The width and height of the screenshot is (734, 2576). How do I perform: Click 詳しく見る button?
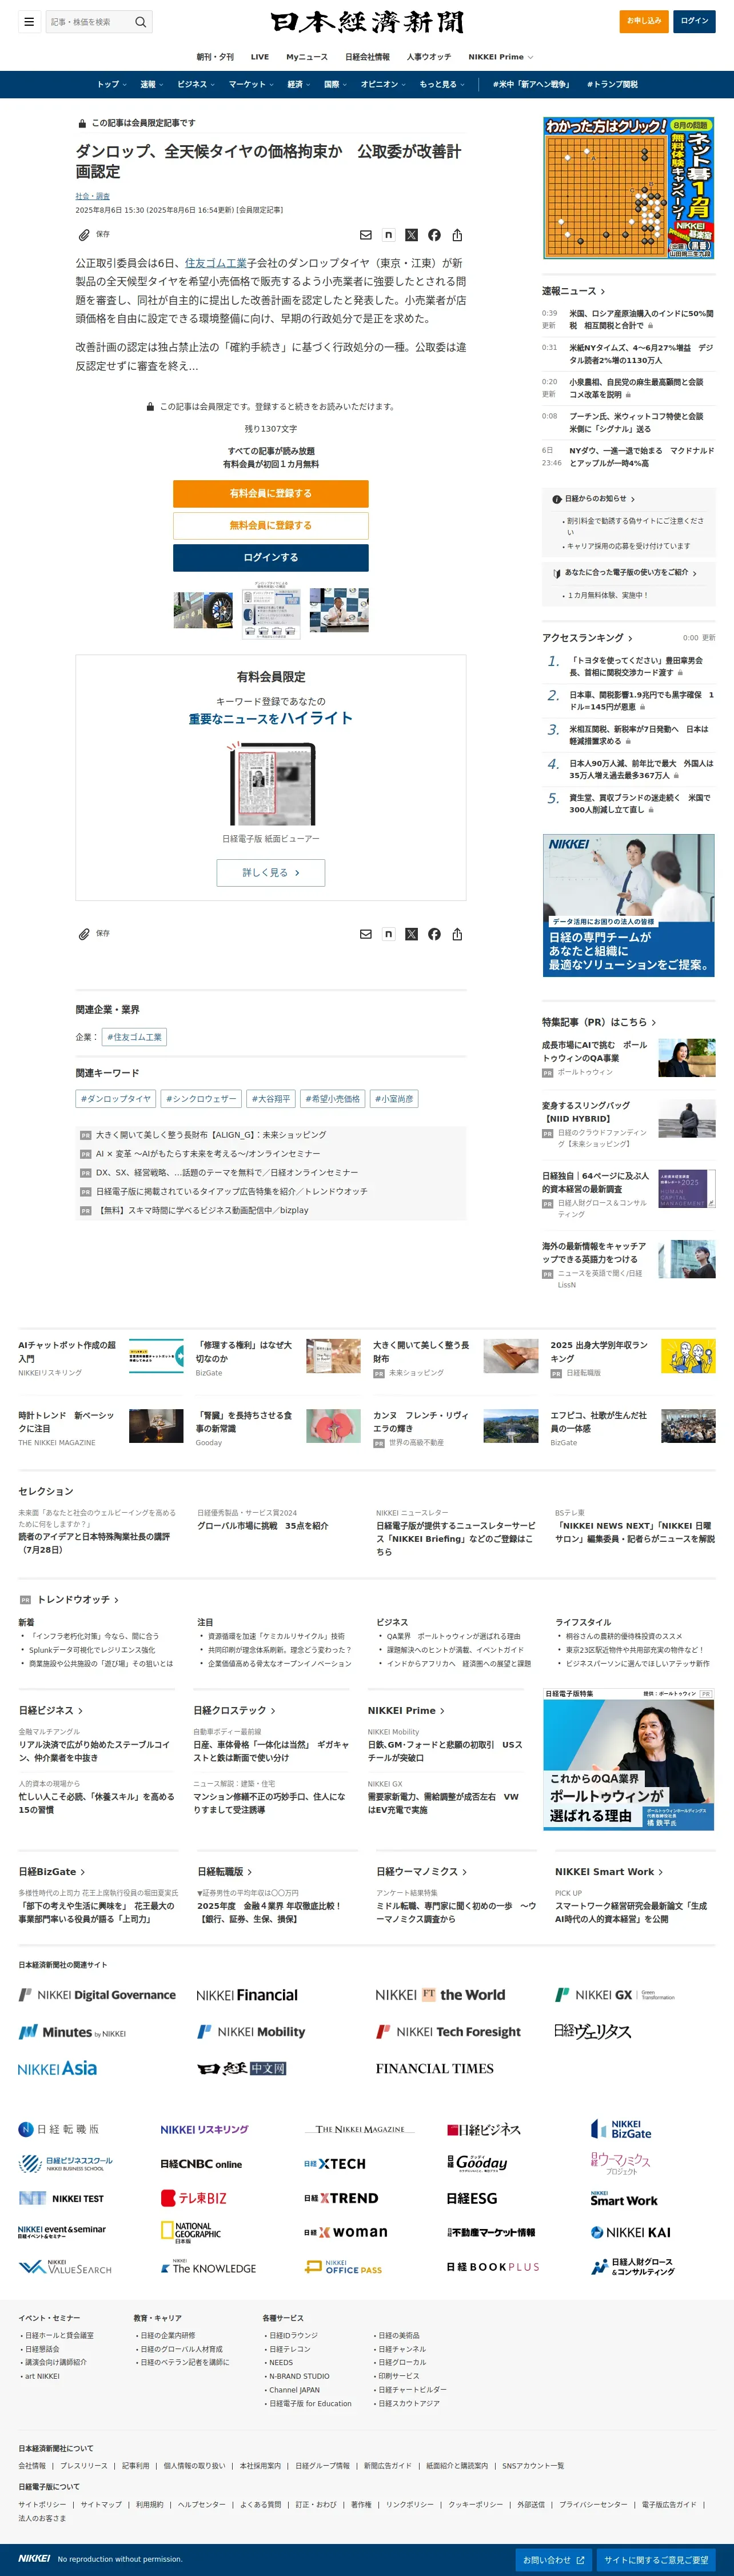coord(270,872)
